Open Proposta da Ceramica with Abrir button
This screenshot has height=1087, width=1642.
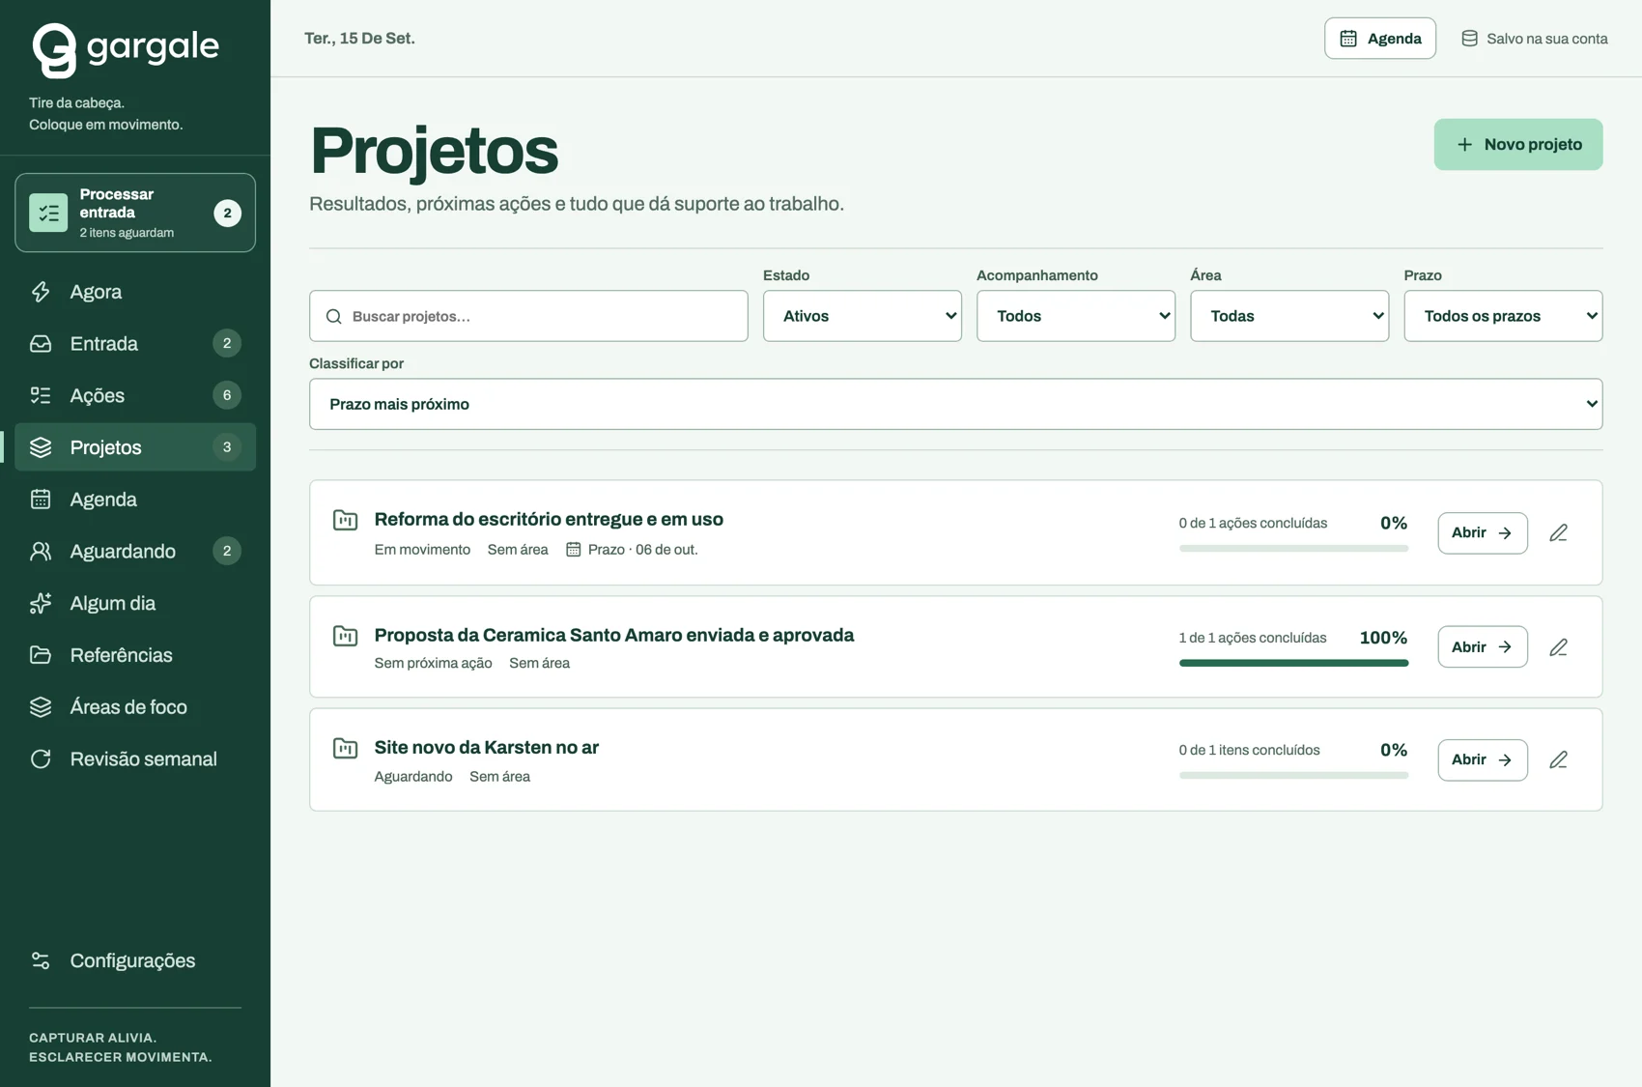click(1482, 647)
